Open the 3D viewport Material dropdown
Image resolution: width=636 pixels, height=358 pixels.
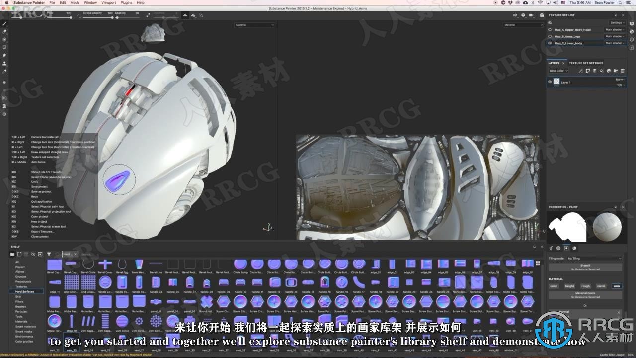tap(254, 25)
